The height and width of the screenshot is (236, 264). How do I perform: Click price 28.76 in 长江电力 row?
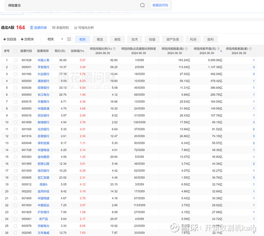63,95
